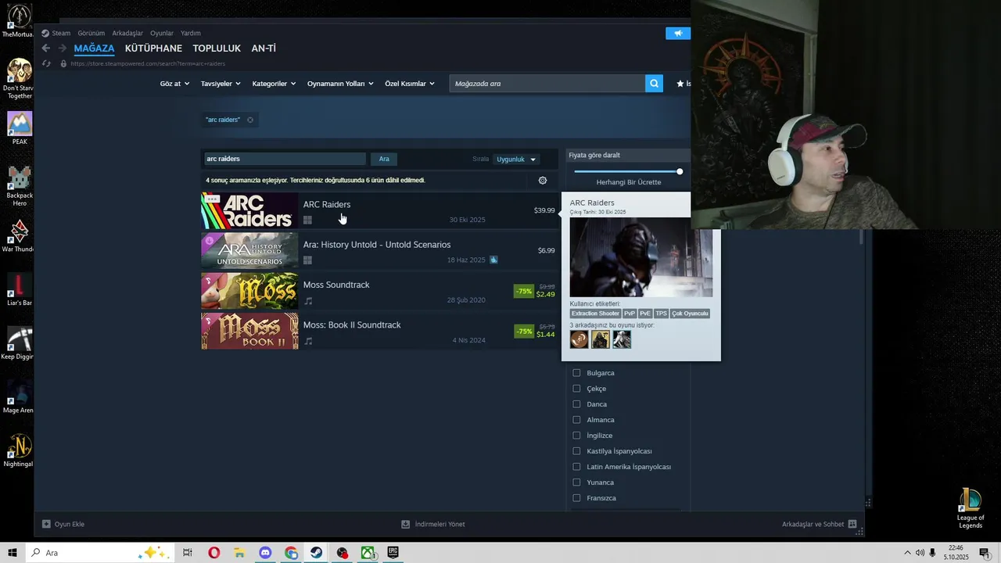Check the Danca language checkbox
Screen dimensions: 1001x563
pos(576,404)
